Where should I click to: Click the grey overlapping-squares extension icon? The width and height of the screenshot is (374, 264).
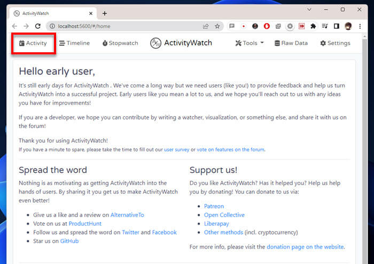[x=278, y=26]
